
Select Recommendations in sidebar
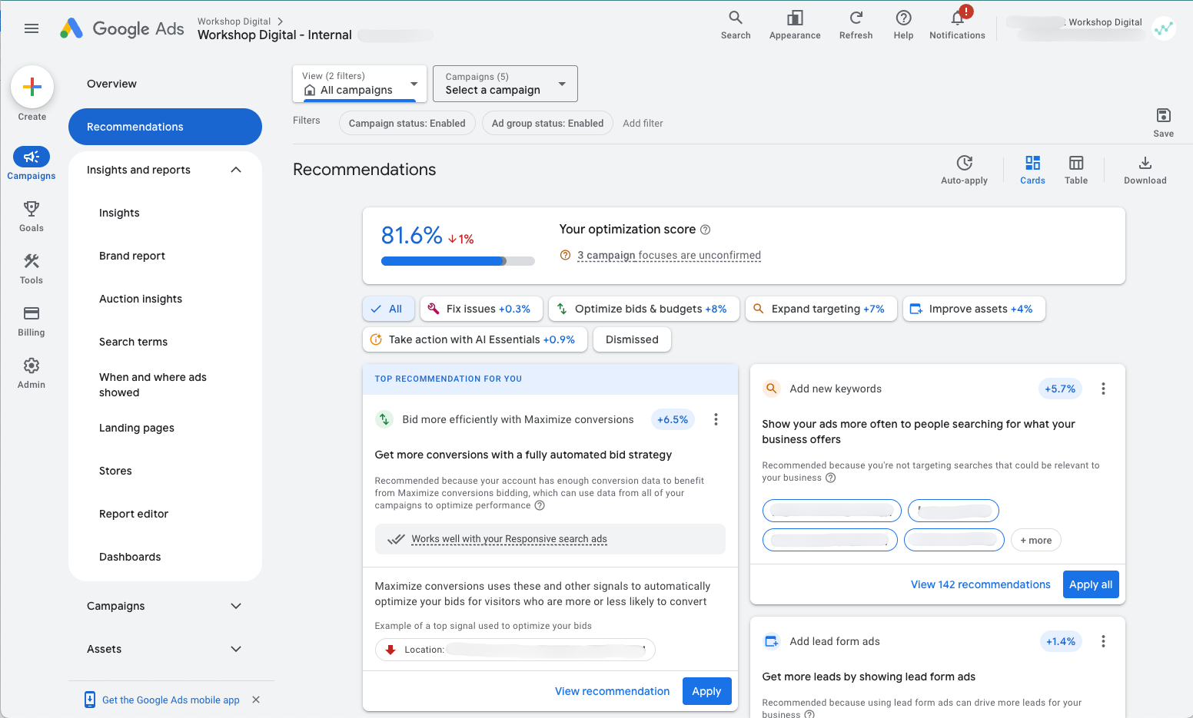click(x=165, y=127)
